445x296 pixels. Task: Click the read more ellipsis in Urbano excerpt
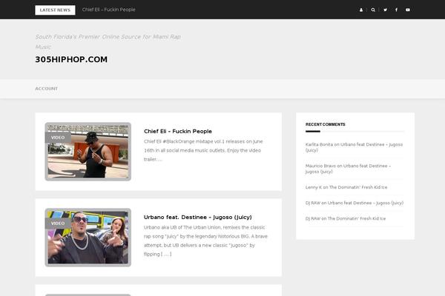click(166, 254)
